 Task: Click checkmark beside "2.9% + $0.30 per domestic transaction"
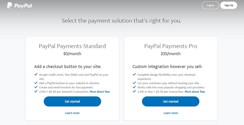[36, 91]
